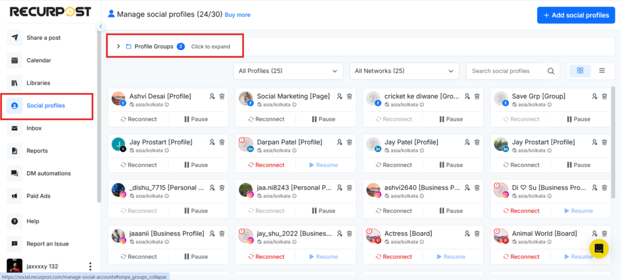Open the chat support widget
The width and height of the screenshot is (621, 280).
coord(599,249)
